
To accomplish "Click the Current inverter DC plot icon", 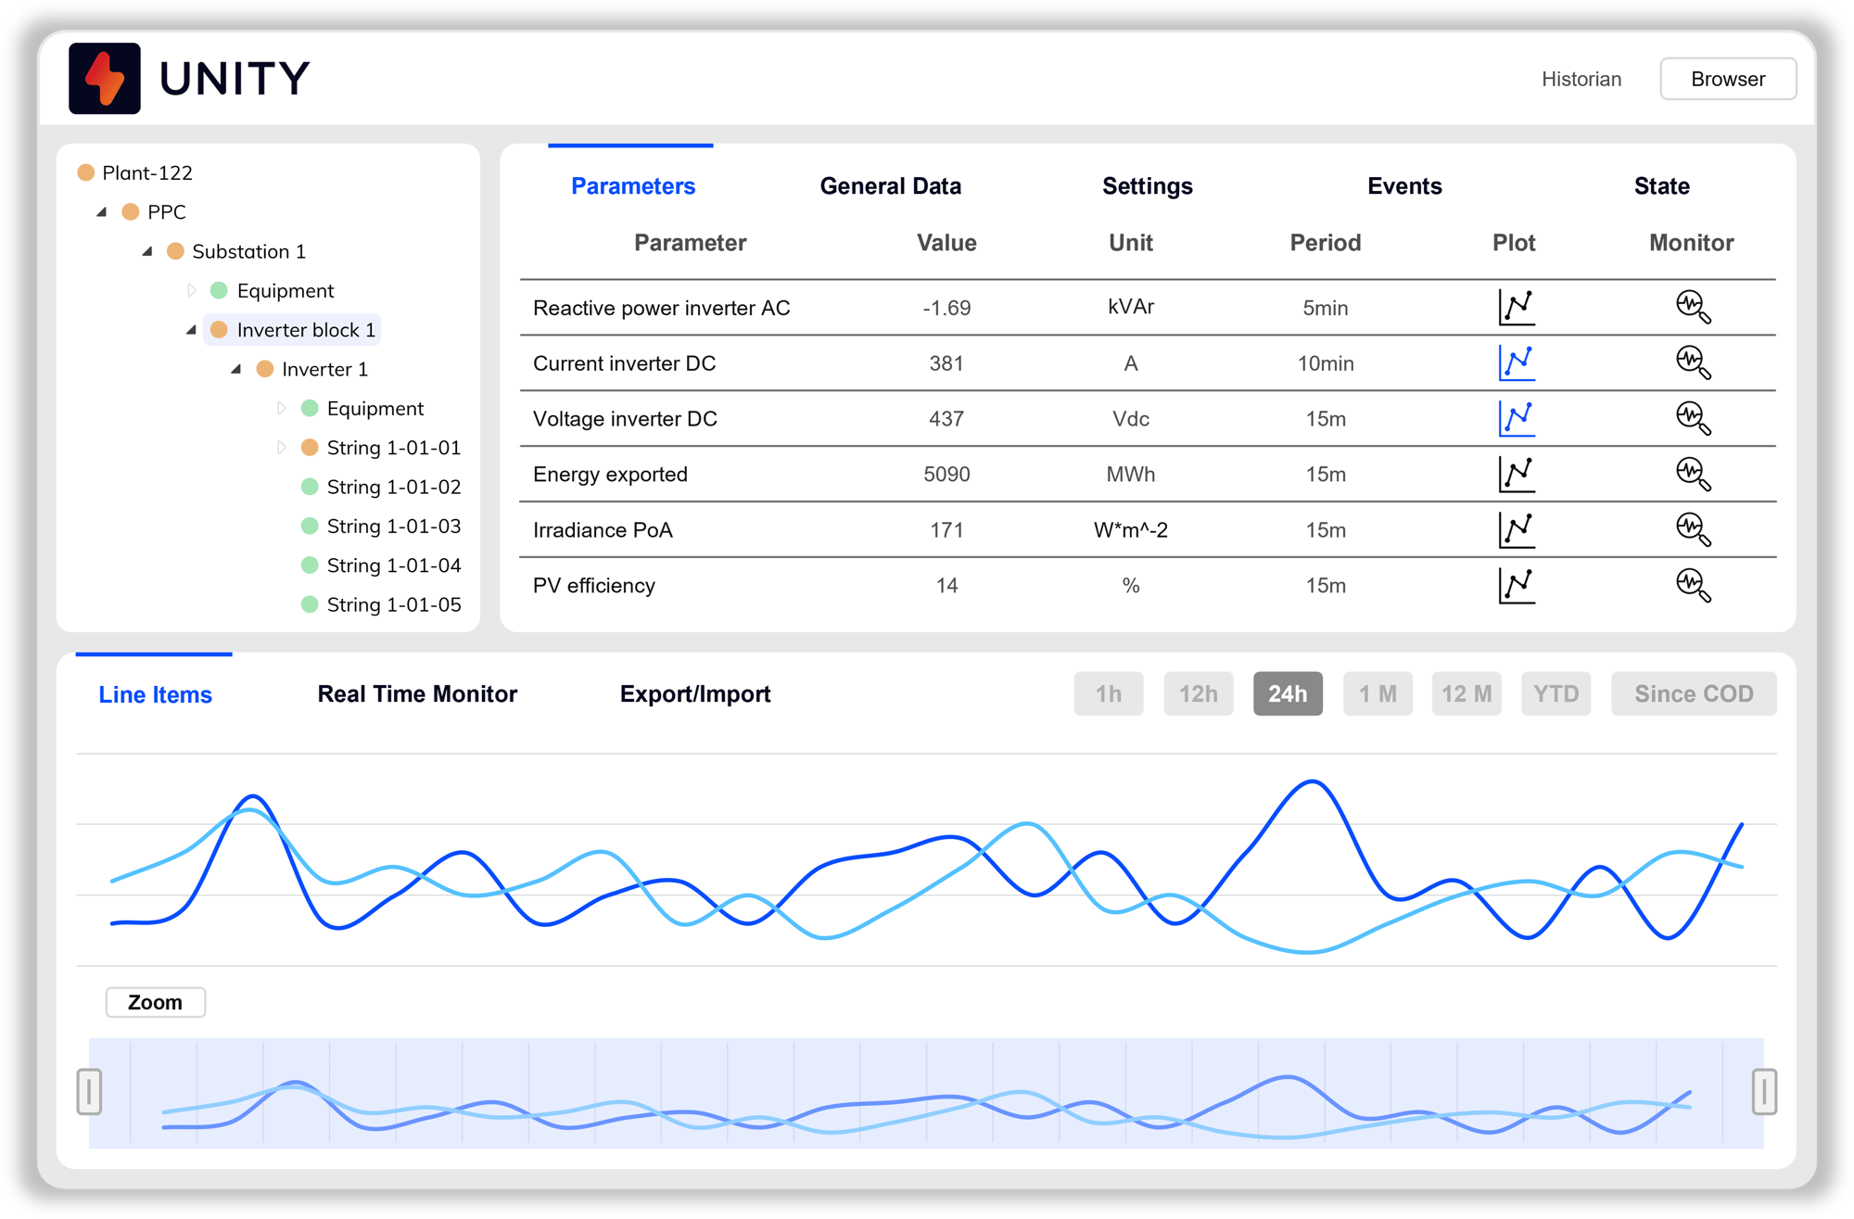I will (x=1516, y=362).
